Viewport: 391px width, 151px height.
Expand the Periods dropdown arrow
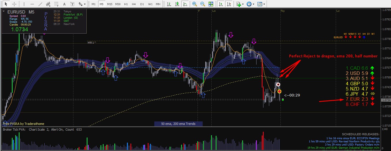tap(253, 4)
